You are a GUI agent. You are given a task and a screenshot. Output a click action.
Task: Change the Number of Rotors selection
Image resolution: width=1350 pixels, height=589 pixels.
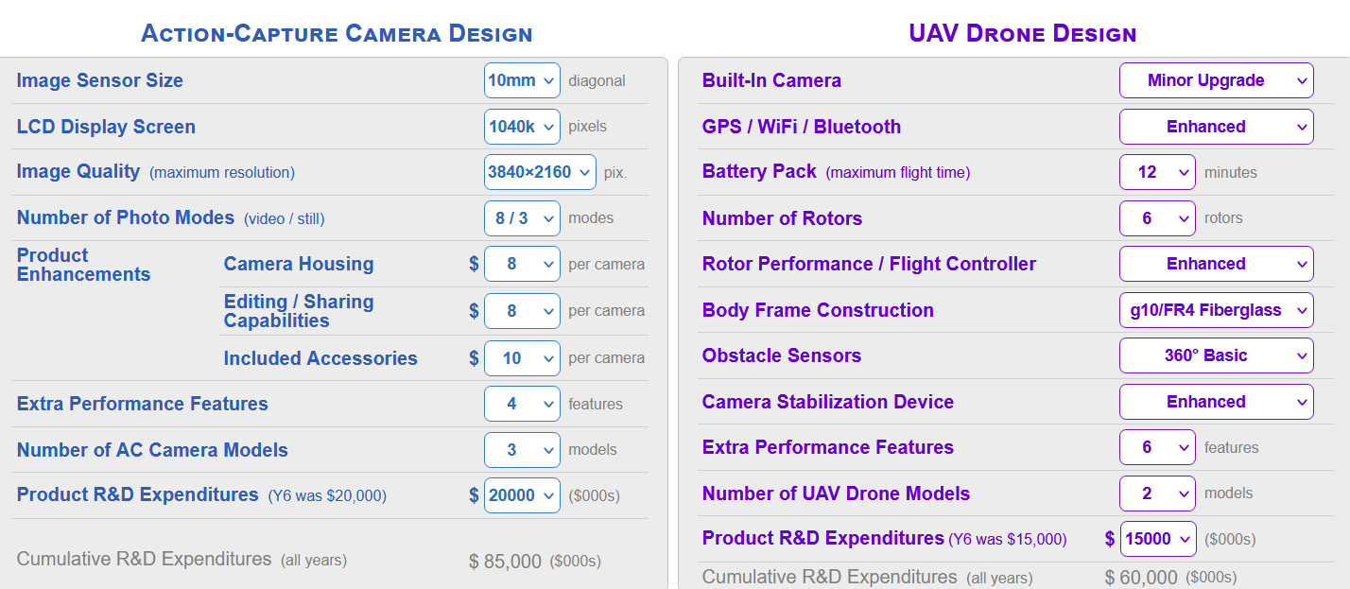click(x=1157, y=217)
